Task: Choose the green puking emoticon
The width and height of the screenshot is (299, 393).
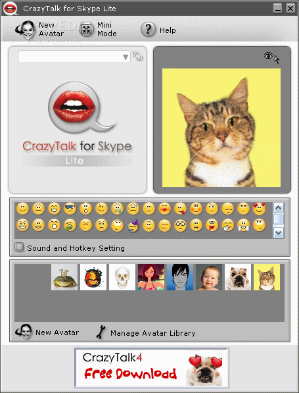Action: click(x=70, y=225)
